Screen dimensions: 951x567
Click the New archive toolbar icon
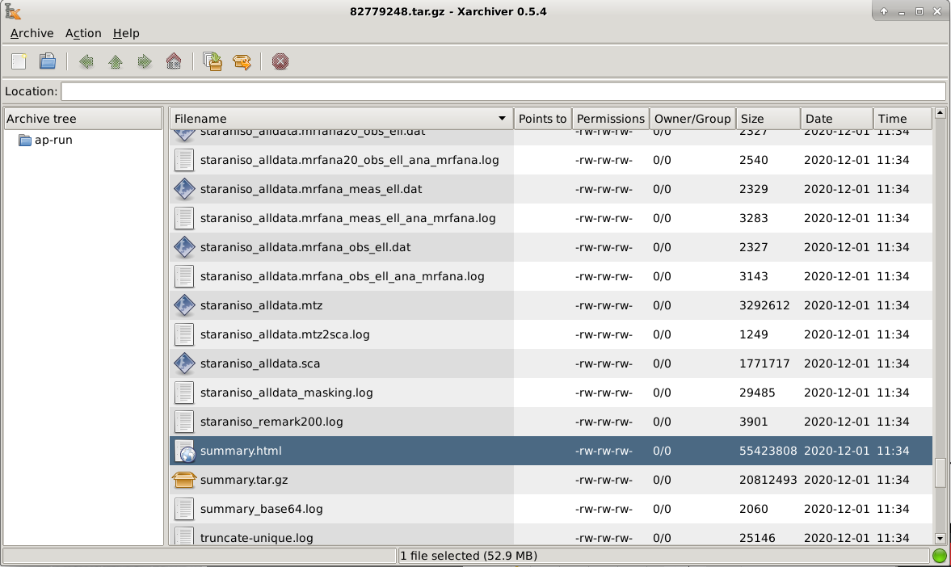(19, 61)
